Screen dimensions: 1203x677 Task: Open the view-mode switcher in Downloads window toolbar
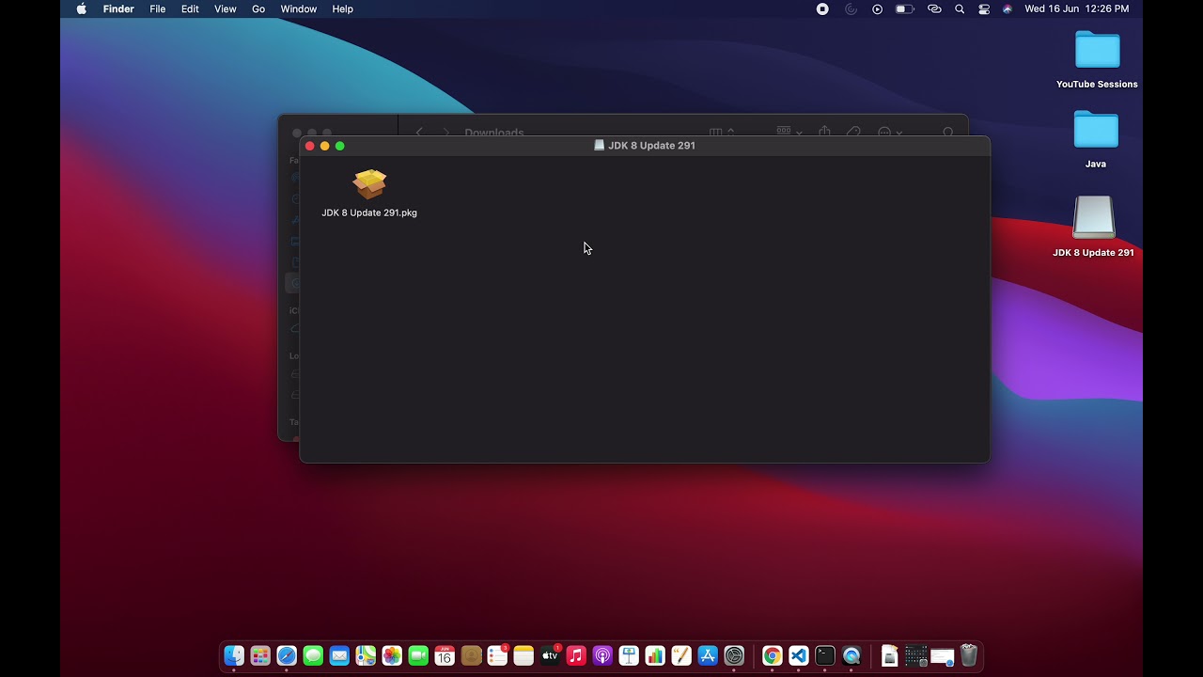click(722, 132)
